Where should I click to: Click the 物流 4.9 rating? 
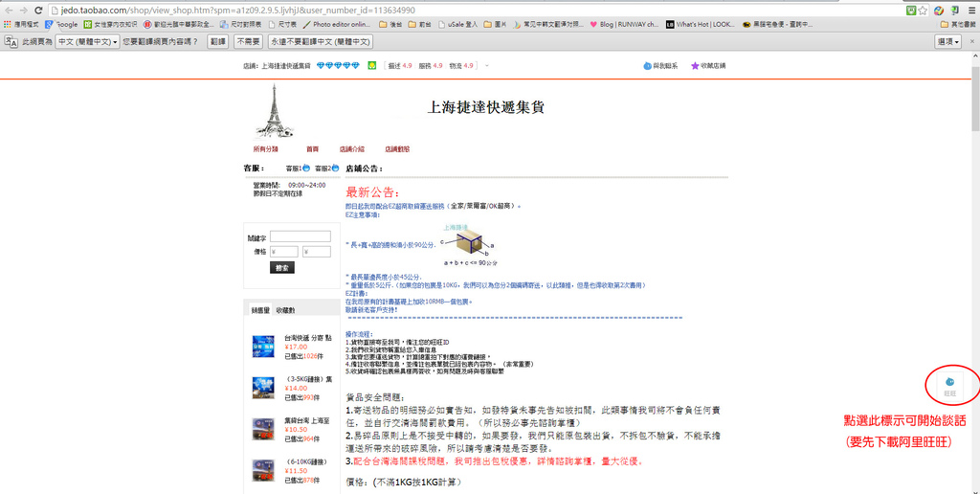coord(461,66)
